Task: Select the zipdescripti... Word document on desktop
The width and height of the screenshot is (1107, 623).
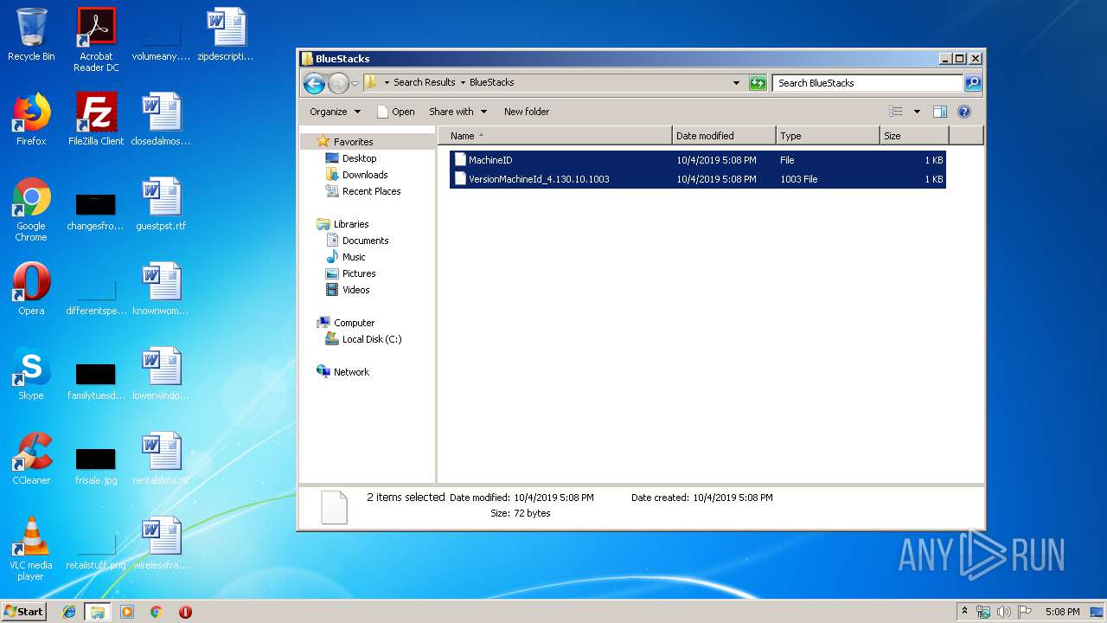Action: tap(226, 35)
